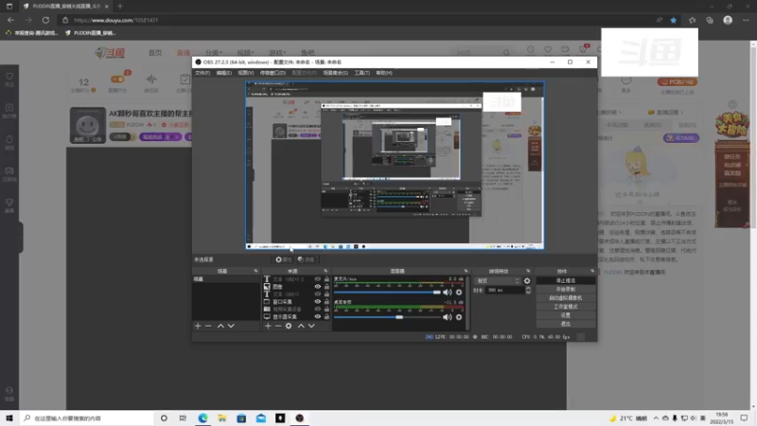The height and width of the screenshot is (426, 757).
Task: Open OBS Edit menu
Action: [223, 73]
